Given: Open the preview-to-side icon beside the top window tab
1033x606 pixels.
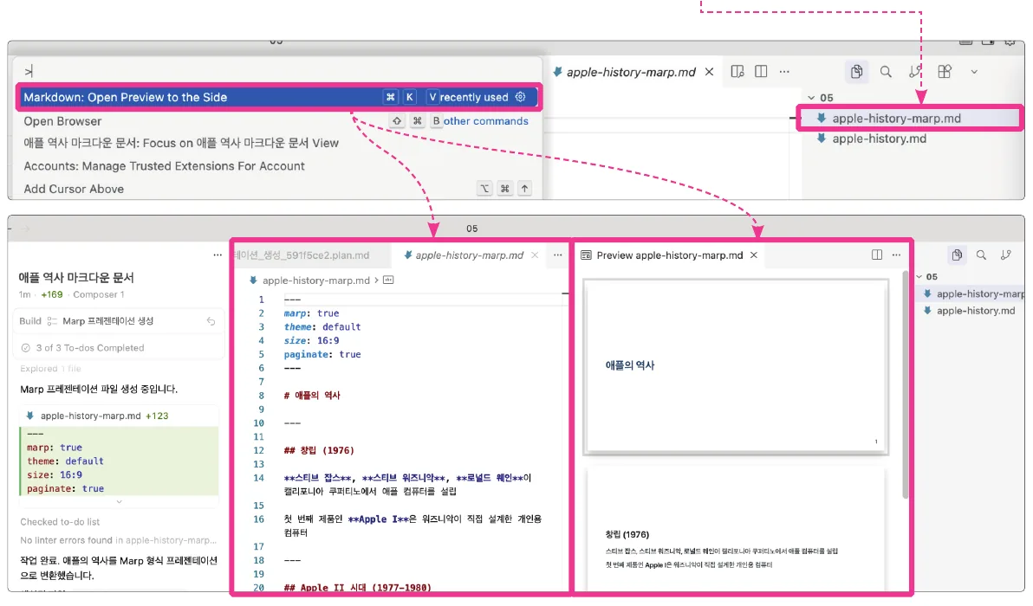Looking at the screenshot, I should point(737,71).
